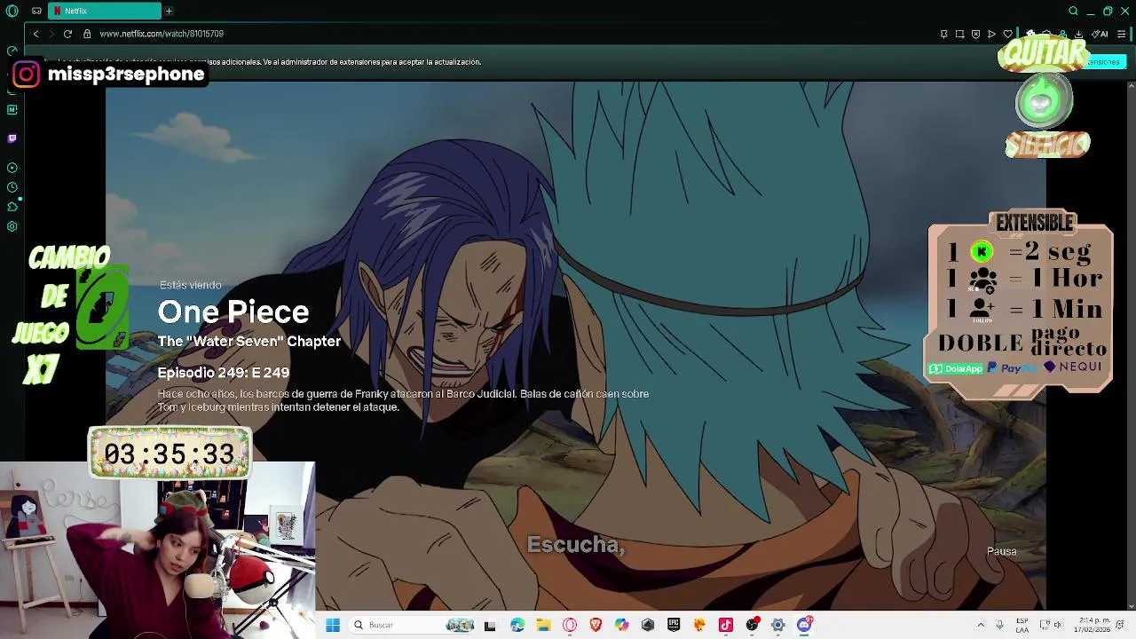Image resolution: width=1136 pixels, height=639 pixels.
Task: Open Task View on the taskbar
Action: (490, 625)
